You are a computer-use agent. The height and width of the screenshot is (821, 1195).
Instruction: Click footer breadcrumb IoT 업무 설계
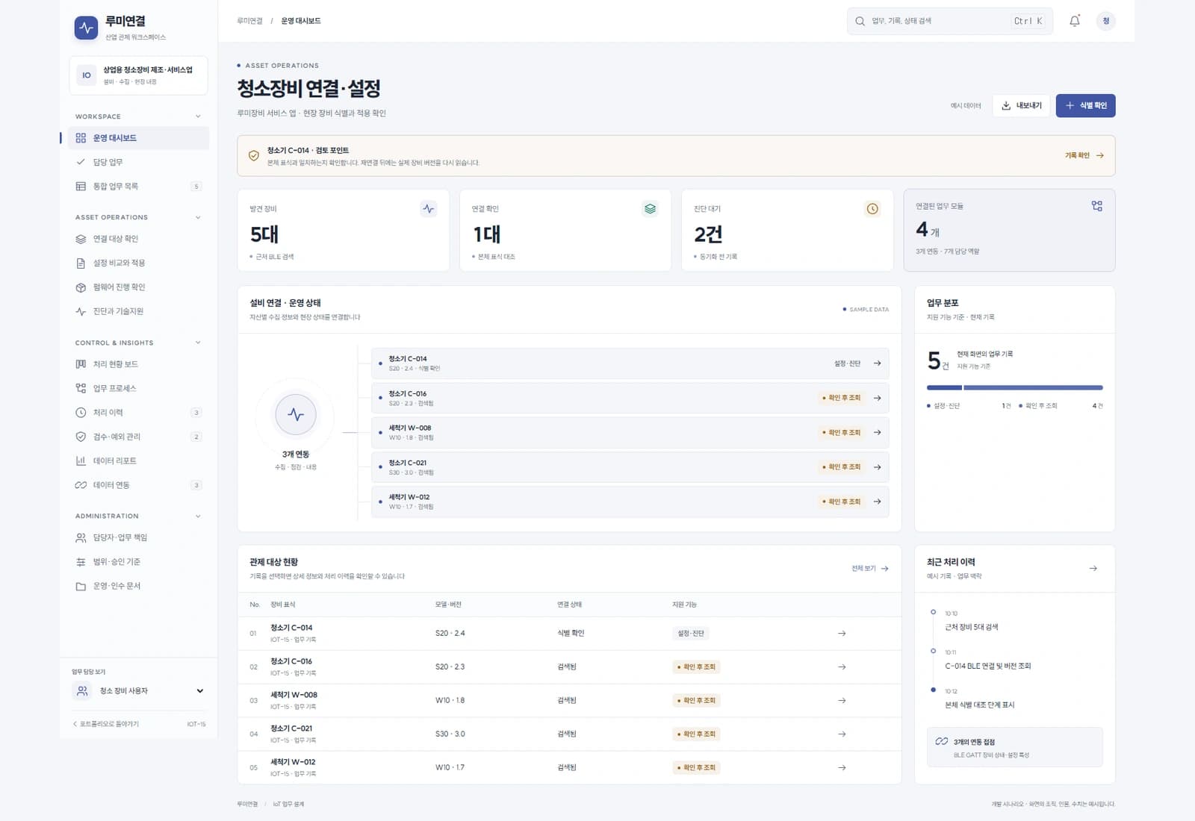288,804
